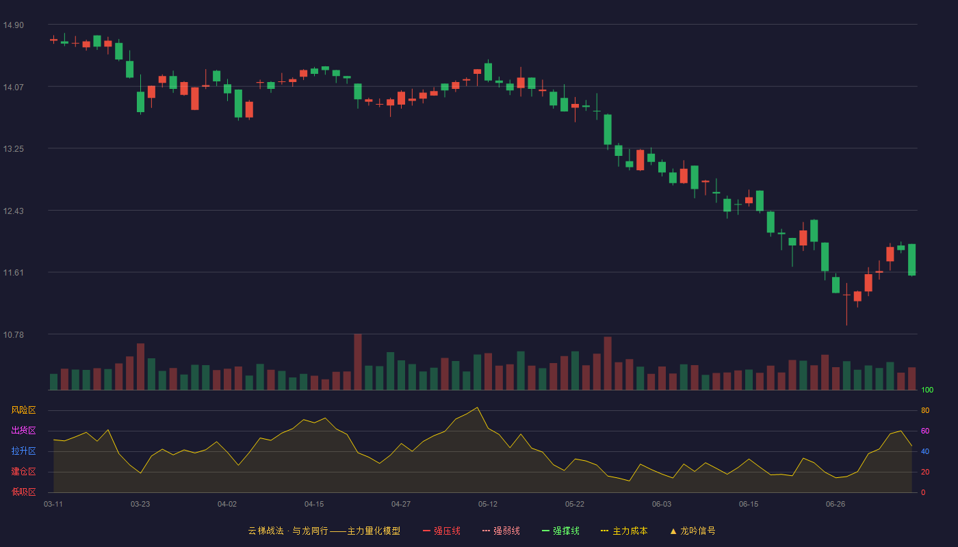Image resolution: width=958 pixels, height=547 pixels.
Task: Click the 出货区 zone label
Action: point(23,431)
